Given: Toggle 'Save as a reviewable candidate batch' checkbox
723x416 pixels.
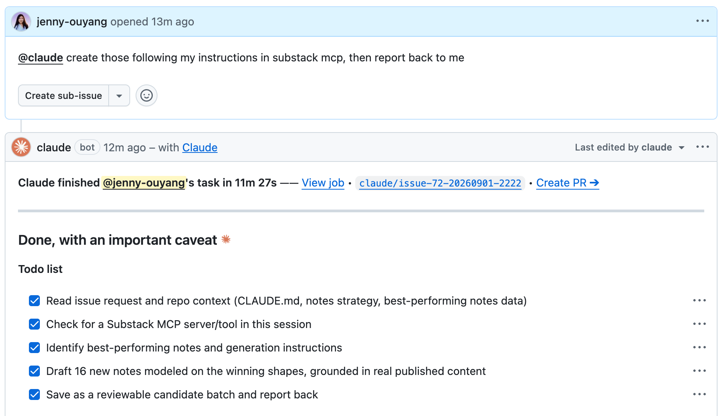Looking at the screenshot, I should pyautogui.click(x=34, y=394).
